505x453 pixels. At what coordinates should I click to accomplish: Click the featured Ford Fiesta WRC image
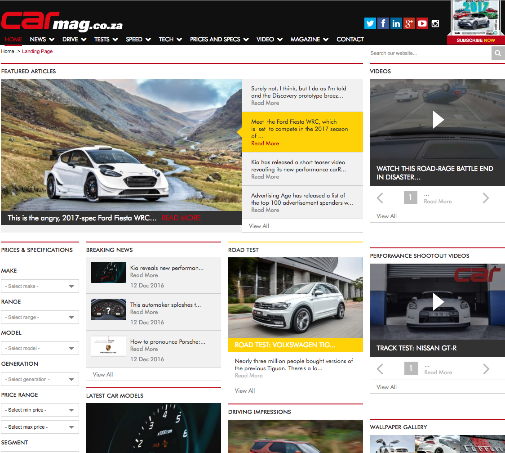(121, 145)
